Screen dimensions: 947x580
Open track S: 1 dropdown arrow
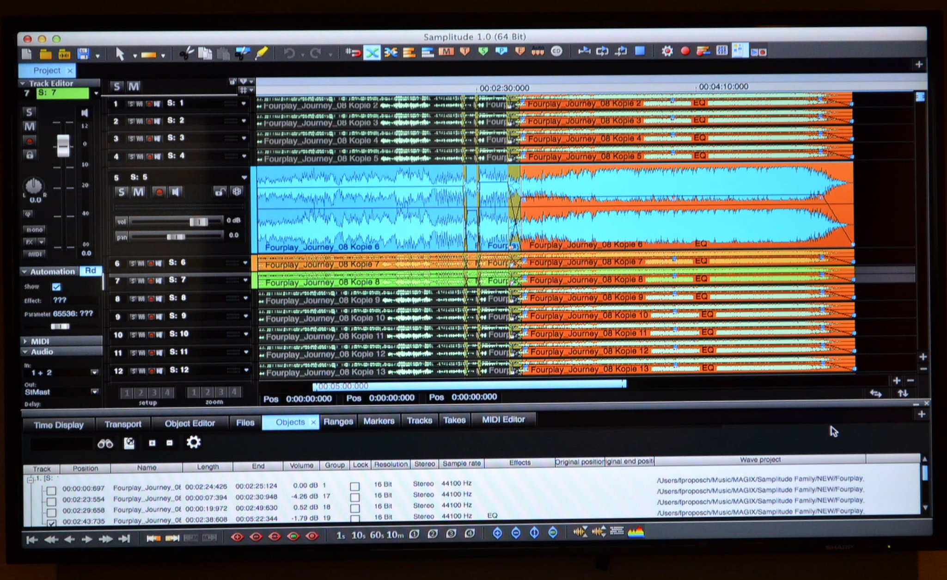244,104
